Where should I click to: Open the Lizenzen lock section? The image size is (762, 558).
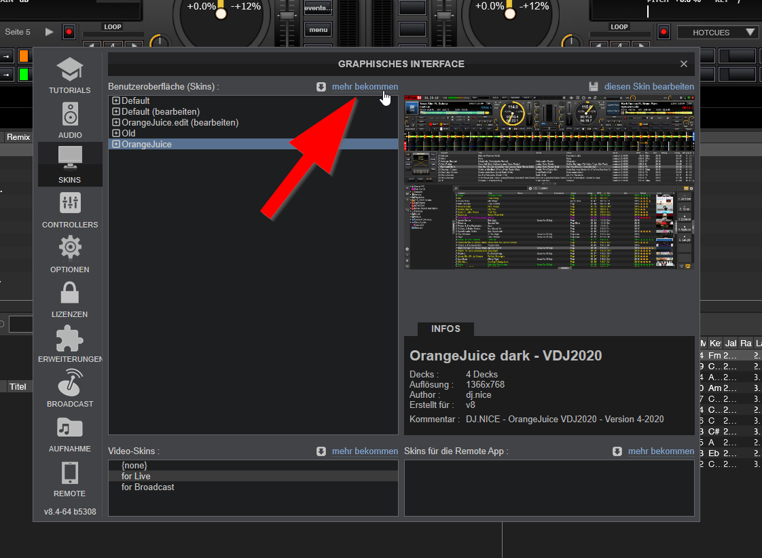(x=69, y=299)
